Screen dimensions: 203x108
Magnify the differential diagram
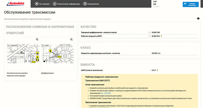(71, 39)
